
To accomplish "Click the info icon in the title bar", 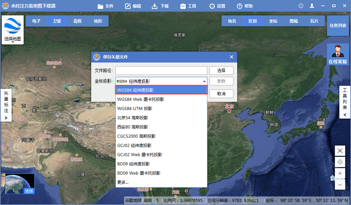I will (x=301, y=5).
